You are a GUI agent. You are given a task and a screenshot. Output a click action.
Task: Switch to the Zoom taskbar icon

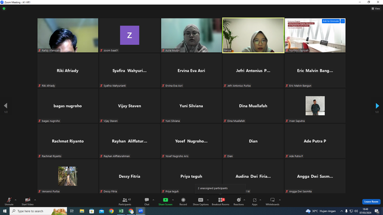point(141,211)
